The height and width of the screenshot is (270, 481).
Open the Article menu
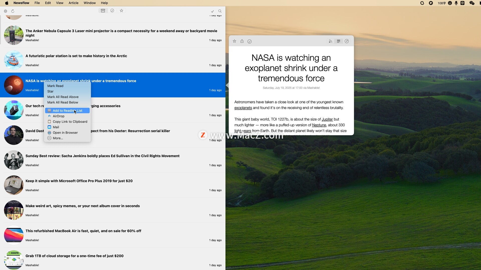coord(73,3)
